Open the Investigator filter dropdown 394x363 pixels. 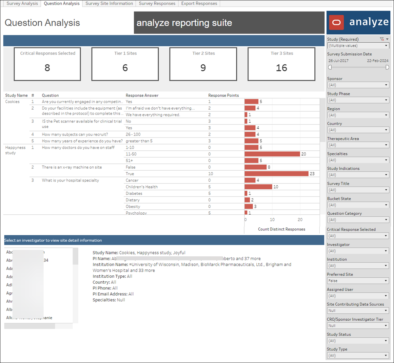pyautogui.click(x=358, y=251)
